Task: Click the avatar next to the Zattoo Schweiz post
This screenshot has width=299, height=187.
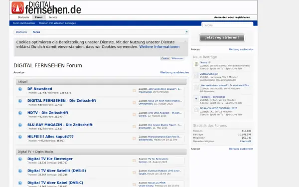Action: click(x=196, y=76)
